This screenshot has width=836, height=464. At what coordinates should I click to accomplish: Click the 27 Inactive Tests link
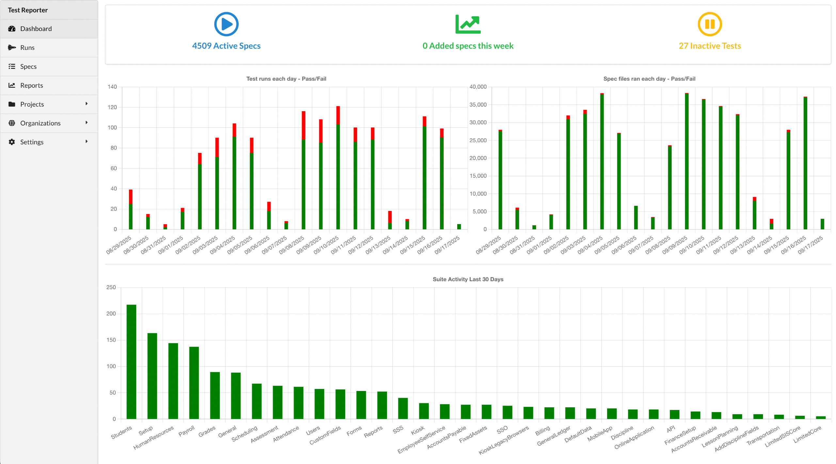point(709,46)
